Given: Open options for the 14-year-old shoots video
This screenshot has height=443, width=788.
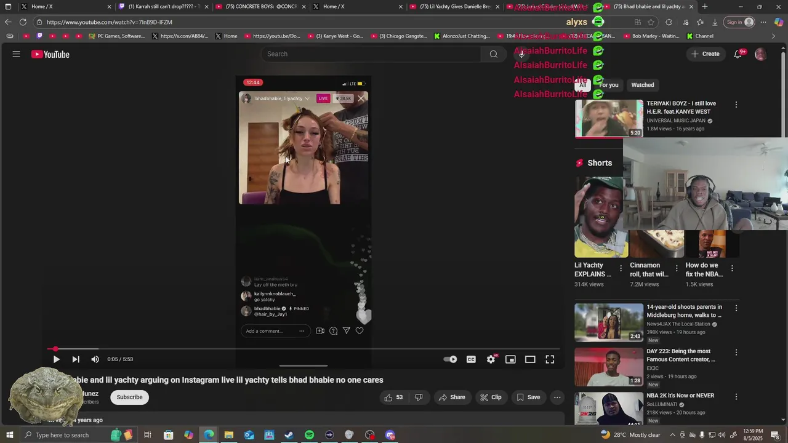Looking at the screenshot, I should tap(736, 308).
